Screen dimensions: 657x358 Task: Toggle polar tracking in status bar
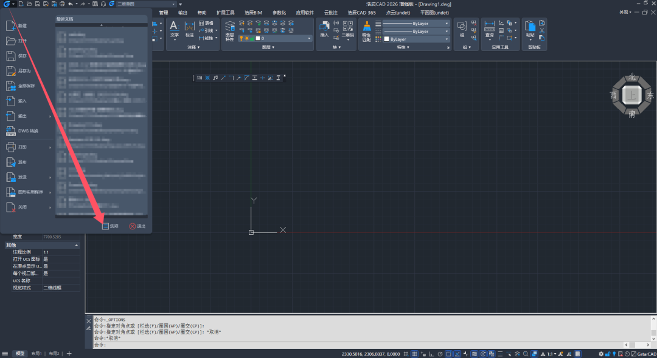pos(440,354)
